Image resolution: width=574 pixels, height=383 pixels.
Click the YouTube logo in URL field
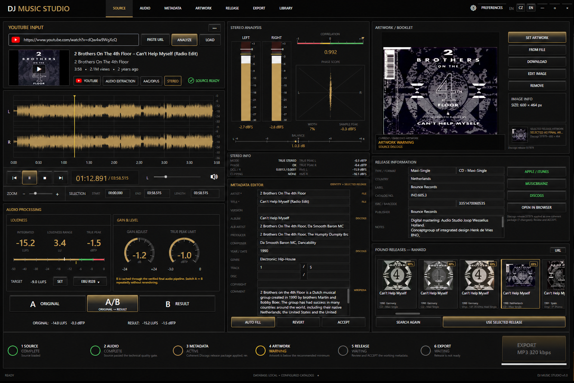[x=16, y=40]
